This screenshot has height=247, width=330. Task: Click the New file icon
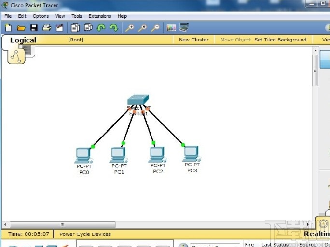tap(8, 28)
